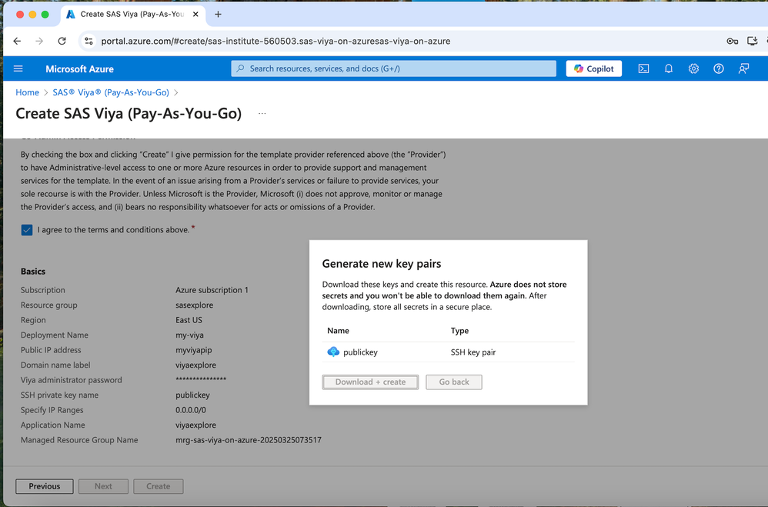768x507 pixels.
Task: Click the Microsoft Azure logo text
Action: [x=79, y=69]
